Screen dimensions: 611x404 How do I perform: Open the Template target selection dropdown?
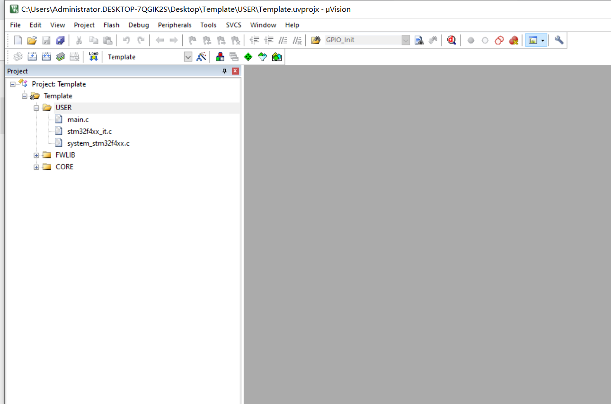tap(188, 57)
